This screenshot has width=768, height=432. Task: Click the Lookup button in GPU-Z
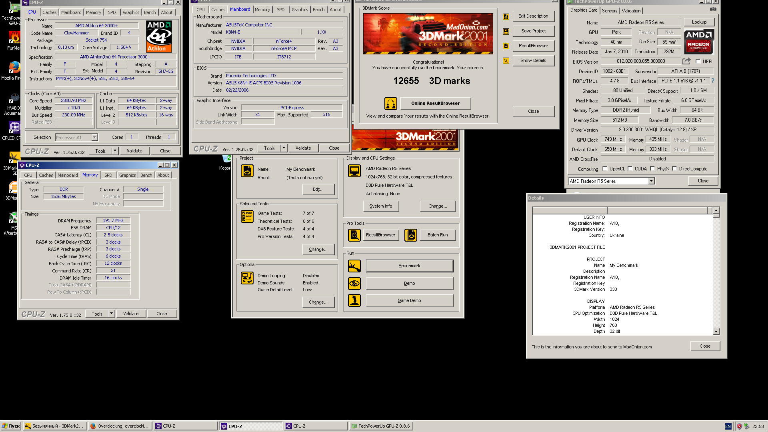699,22
